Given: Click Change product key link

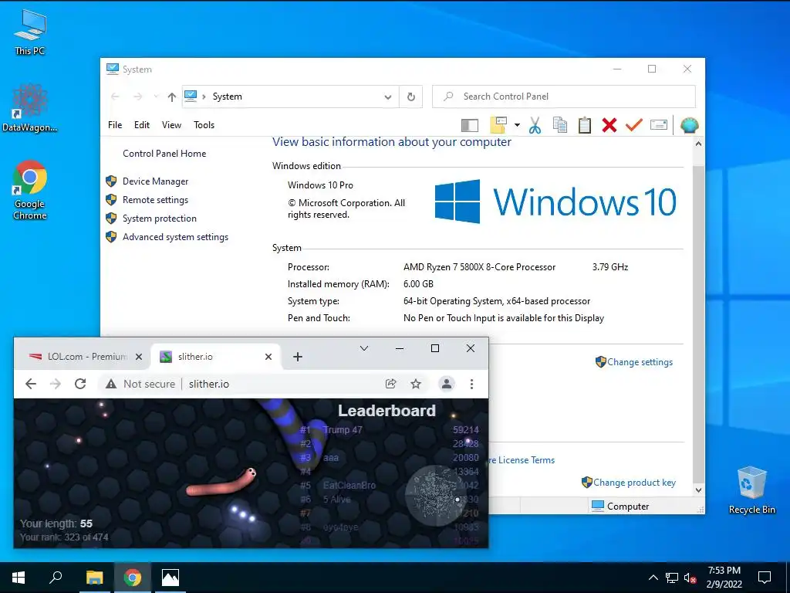Looking at the screenshot, I should (x=634, y=483).
